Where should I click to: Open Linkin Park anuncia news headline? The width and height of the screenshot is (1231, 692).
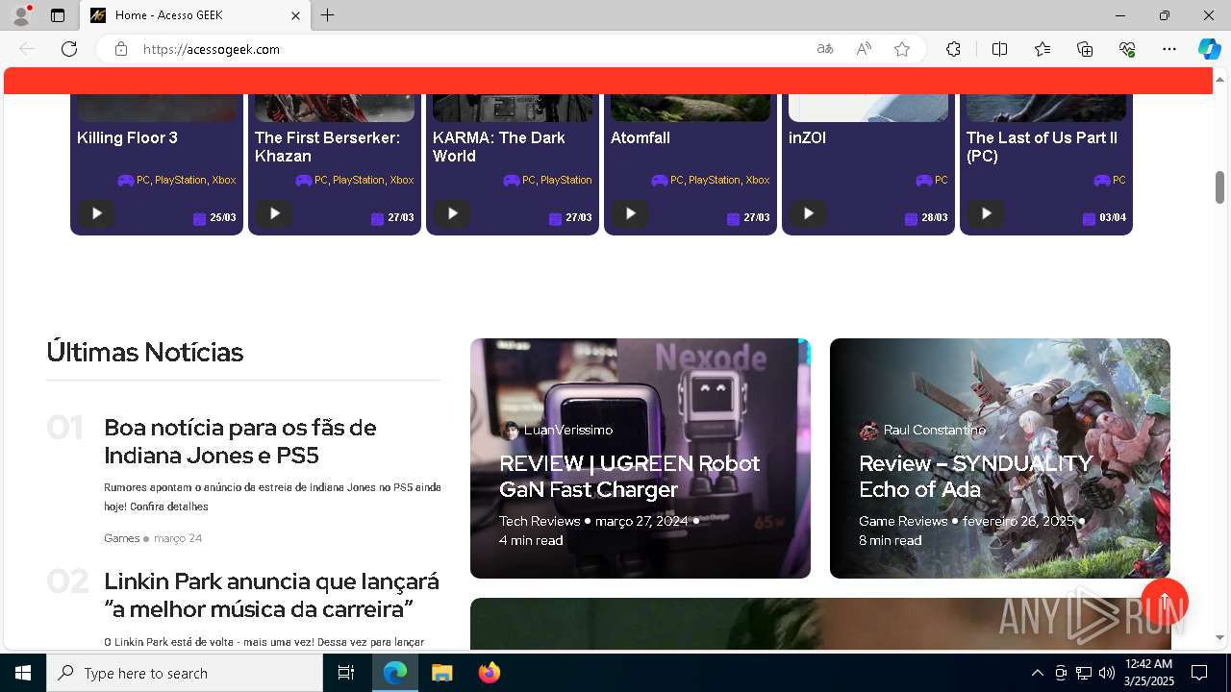271,595
